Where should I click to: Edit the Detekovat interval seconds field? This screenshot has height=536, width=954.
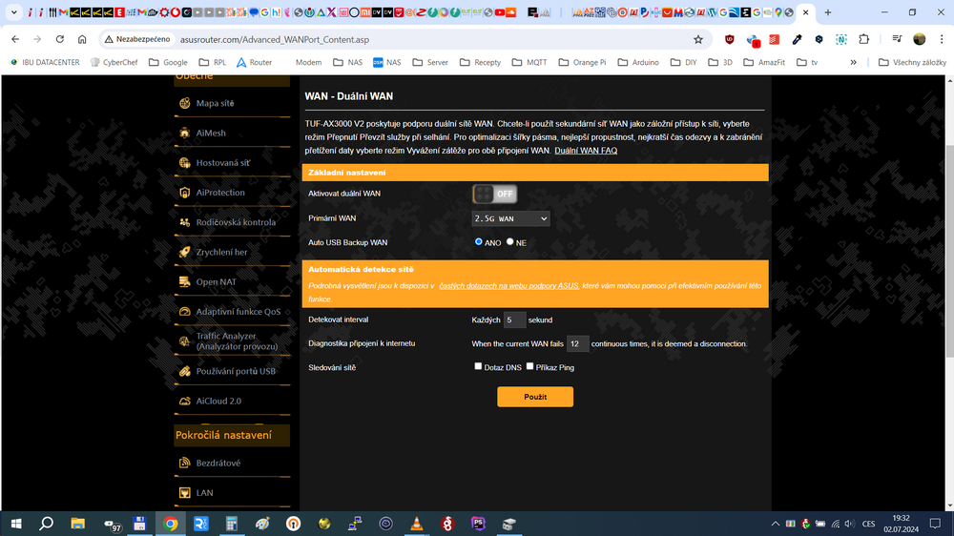514,320
